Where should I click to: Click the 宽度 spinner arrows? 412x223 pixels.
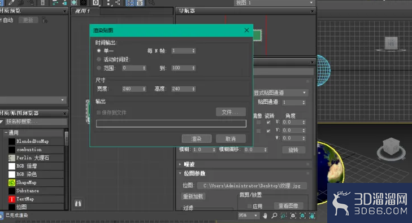[x=144, y=89]
